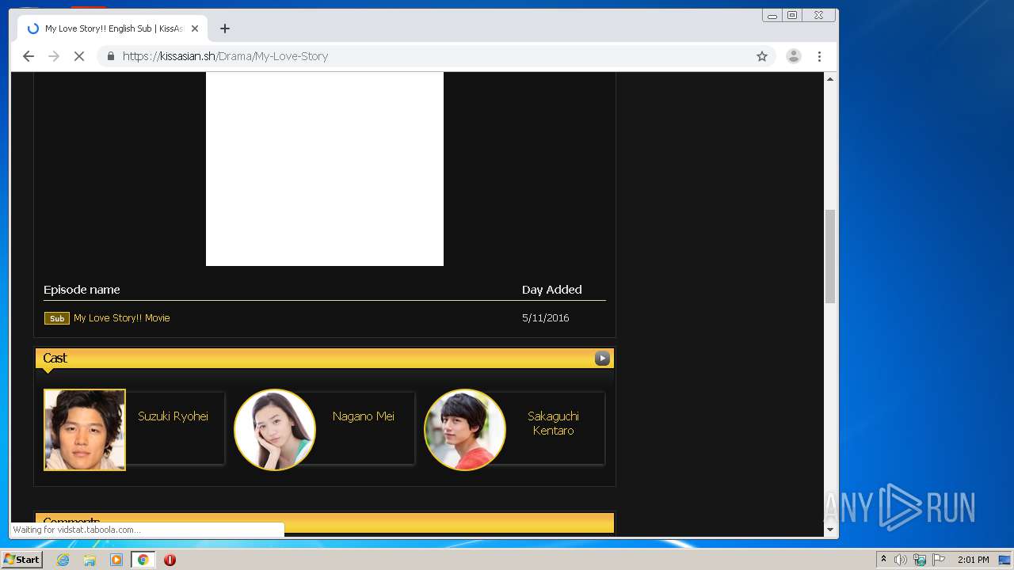This screenshot has width=1014, height=570.
Task: Open Suzuki Ryohei cast link
Action: pyautogui.click(x=173, y=416)
